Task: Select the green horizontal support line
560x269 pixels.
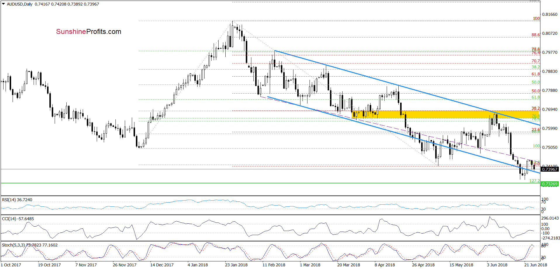Action: (x=270, y=183)
